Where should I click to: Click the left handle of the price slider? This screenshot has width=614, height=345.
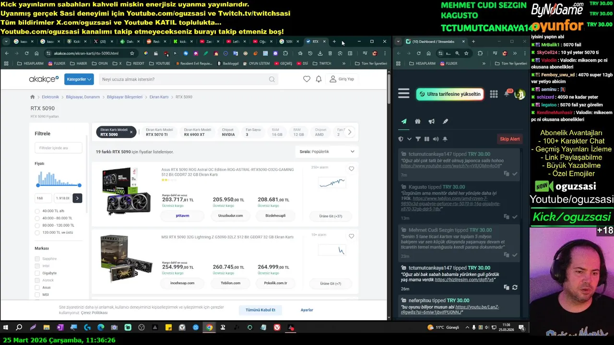[38, 185]
